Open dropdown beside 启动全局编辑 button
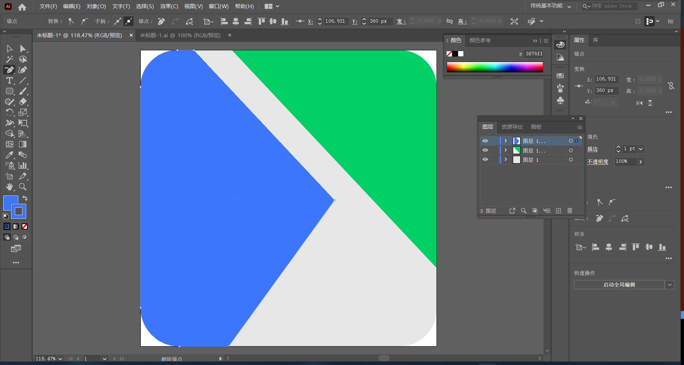Viewport: 684px width, 365px height. (x=669, y=284)
